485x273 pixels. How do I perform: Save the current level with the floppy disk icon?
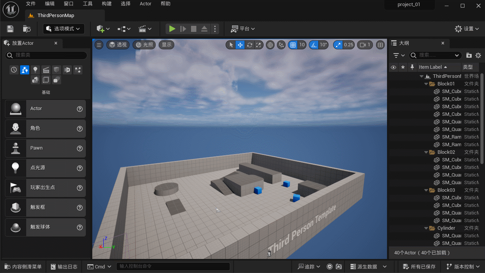click(10, 29)
